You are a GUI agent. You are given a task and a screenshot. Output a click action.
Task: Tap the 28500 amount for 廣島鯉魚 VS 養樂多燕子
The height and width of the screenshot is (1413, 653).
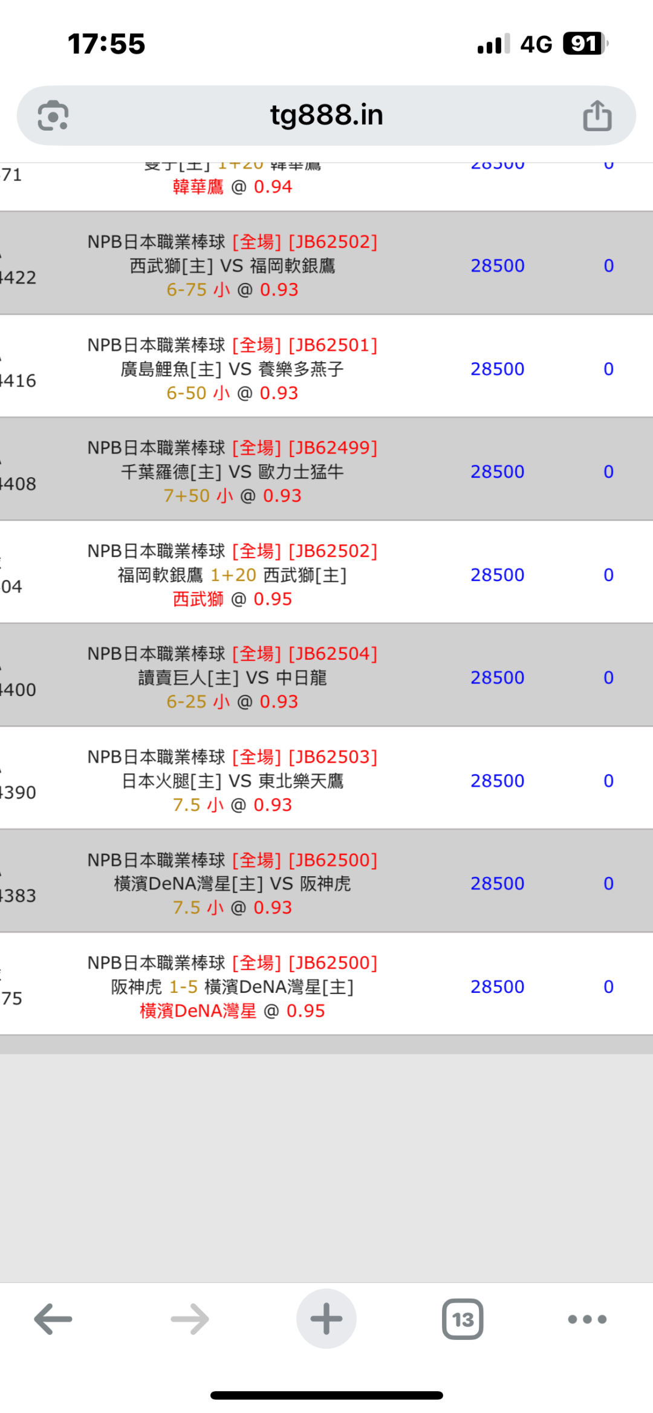498,369
